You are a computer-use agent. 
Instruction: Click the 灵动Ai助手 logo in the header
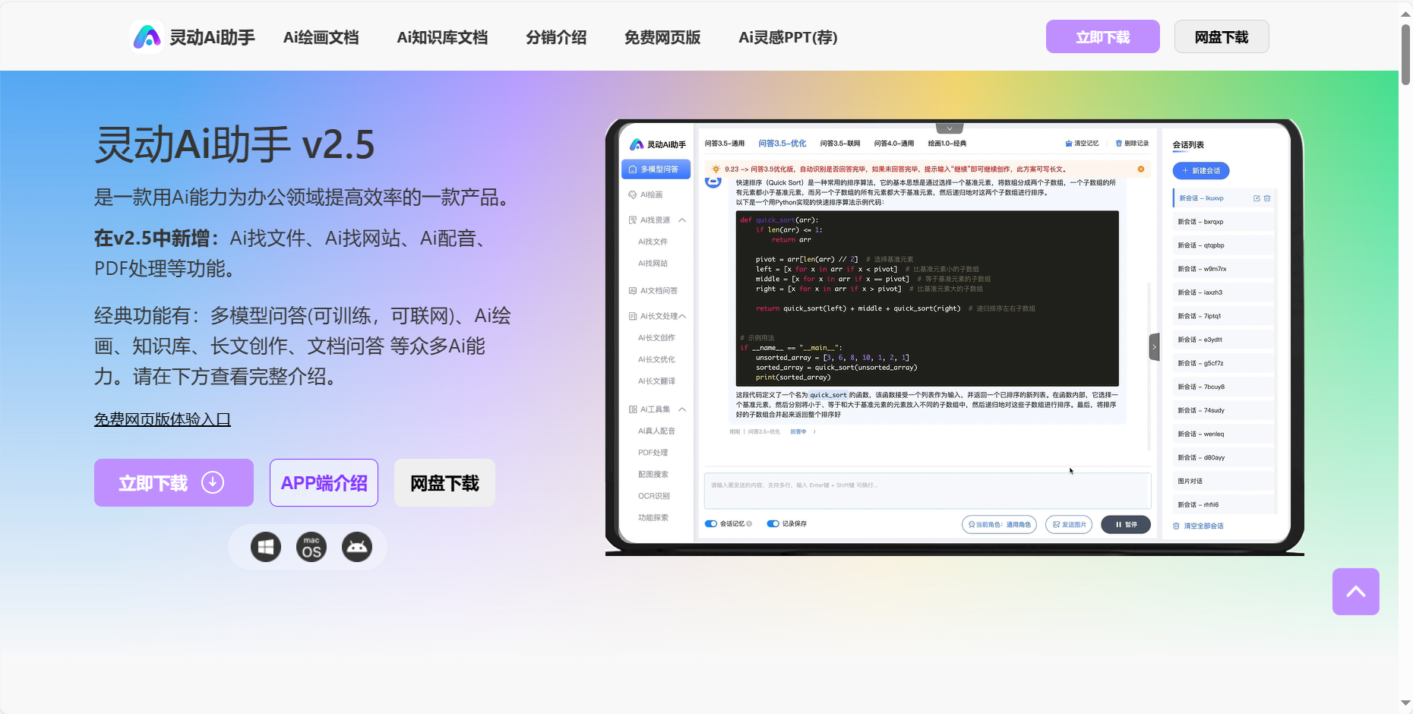[x=193, y=37]
